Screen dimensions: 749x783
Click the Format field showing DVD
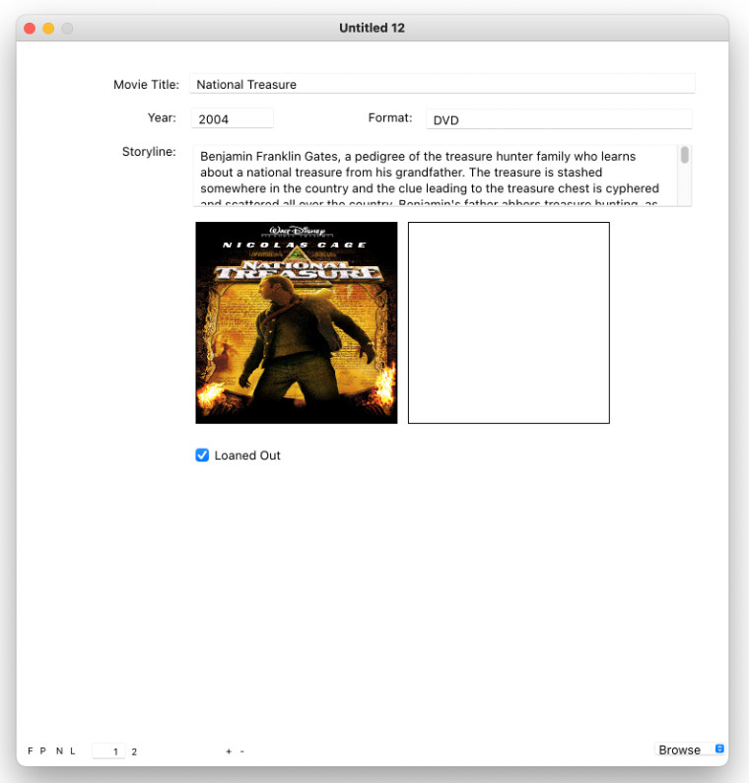pos(559,119)
